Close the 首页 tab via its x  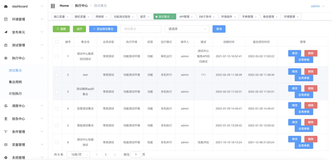click(148, 17)
